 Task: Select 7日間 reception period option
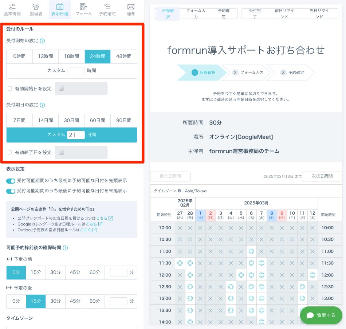tap(19, 121)
